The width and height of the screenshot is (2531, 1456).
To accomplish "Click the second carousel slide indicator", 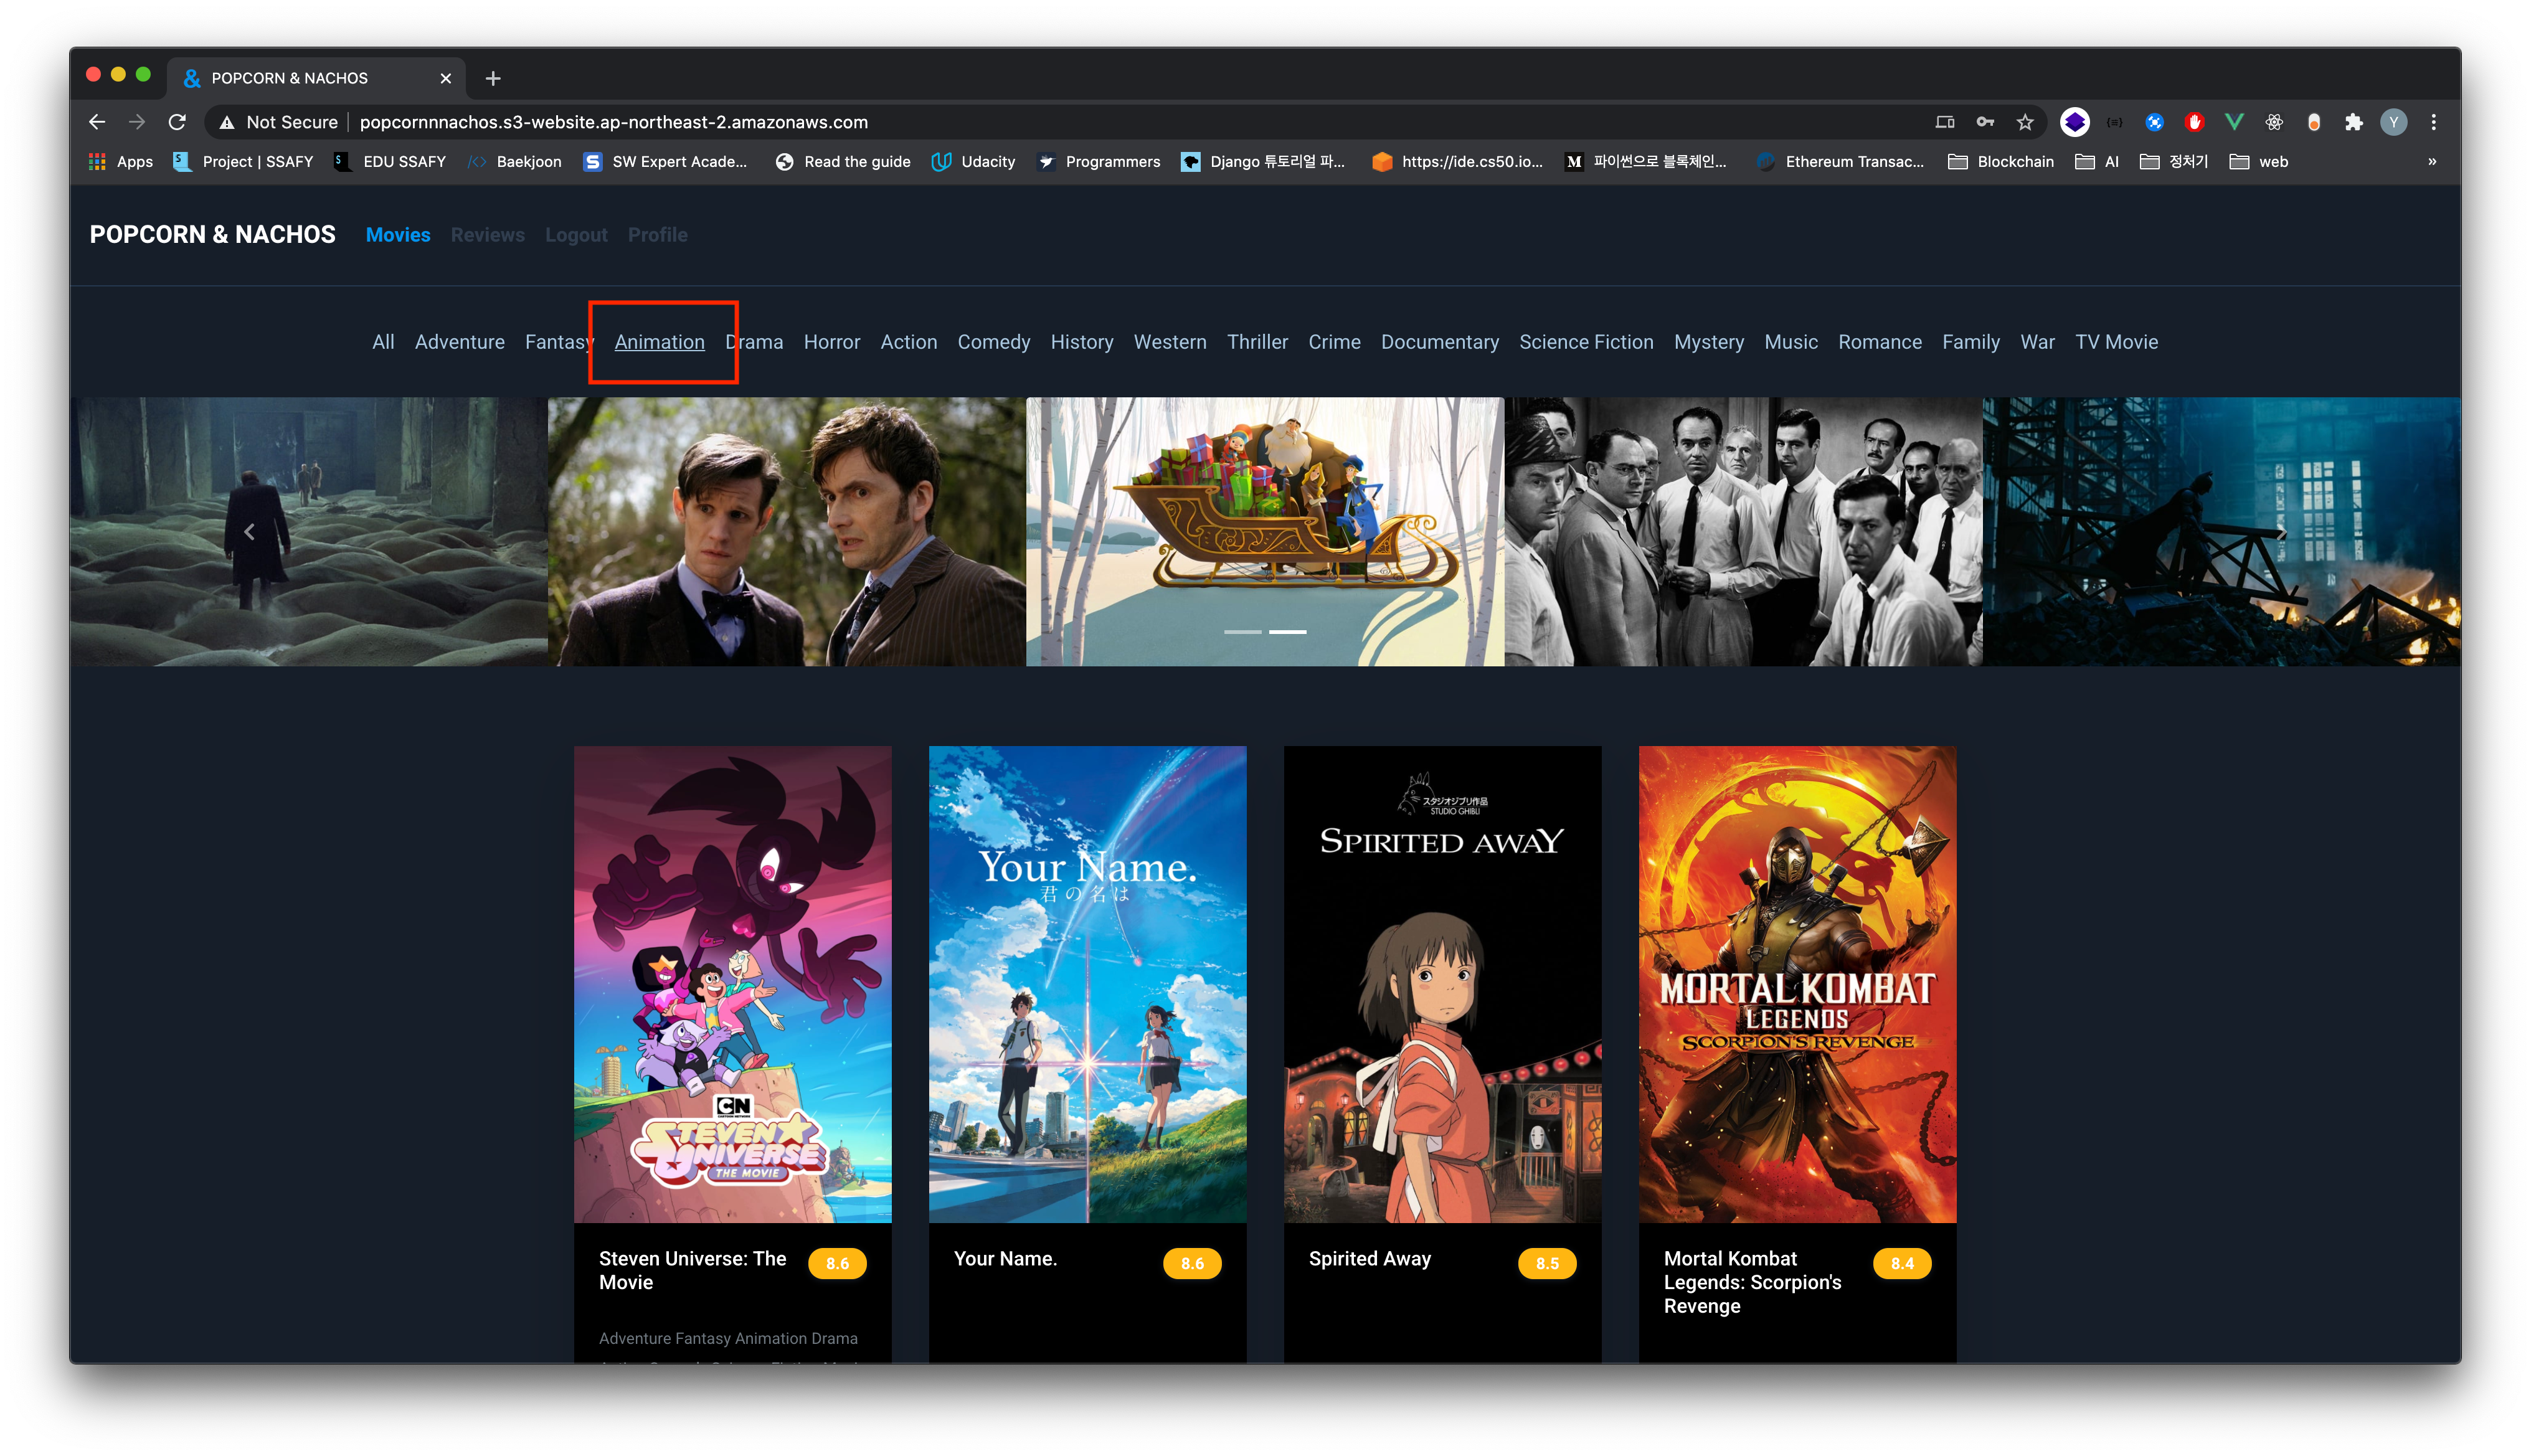I will [x=1287, y=632].
